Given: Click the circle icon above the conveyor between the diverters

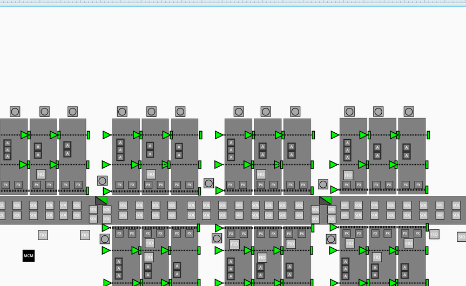Looking at the screenshot, I should (x=209, y=183).
